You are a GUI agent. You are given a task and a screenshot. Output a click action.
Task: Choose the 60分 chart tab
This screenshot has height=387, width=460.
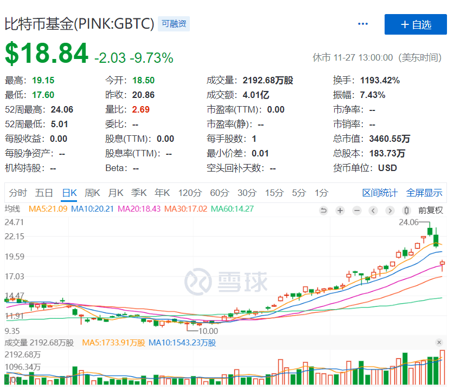[220, 193]
